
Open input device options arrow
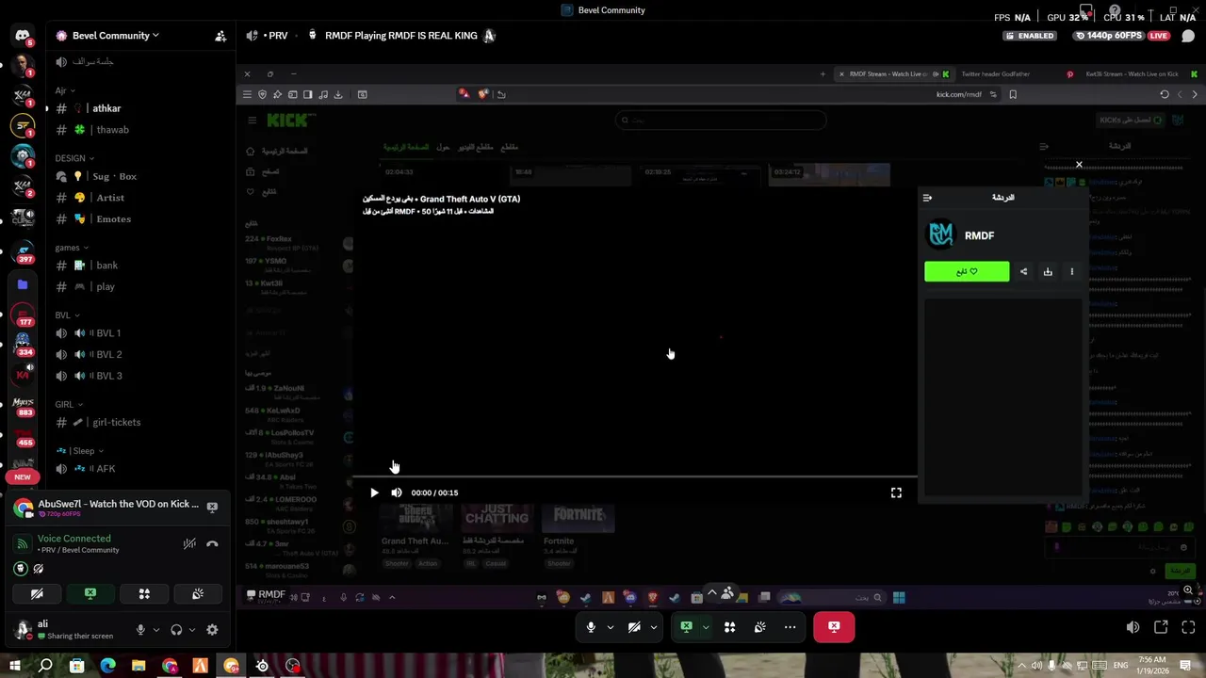click(x=156, y=630)
